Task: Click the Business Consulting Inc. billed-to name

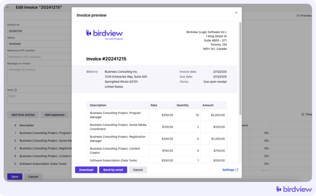Action: coord(121,72)
